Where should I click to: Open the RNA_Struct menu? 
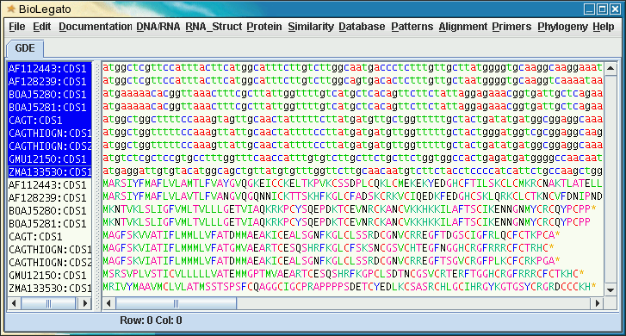(214, 27)
